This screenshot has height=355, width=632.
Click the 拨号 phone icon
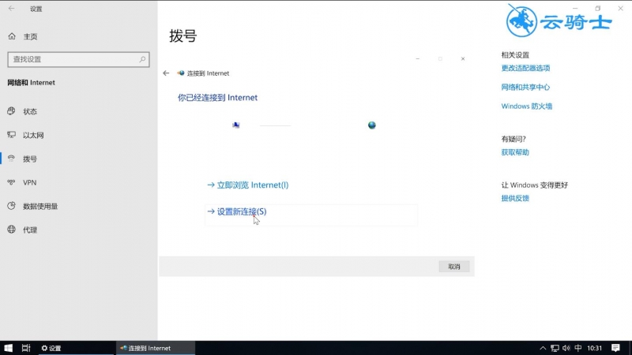pyautogui.click(x=11, y=159)
